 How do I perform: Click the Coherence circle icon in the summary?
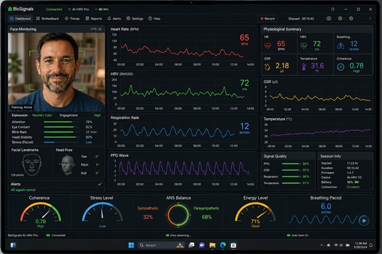pos(340,67)
